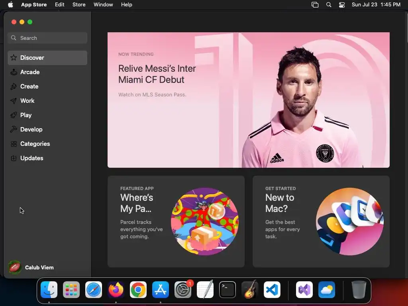Click the Play rocket icon
The height and width of the screenshot is (306, 408).
coord(14,115)
